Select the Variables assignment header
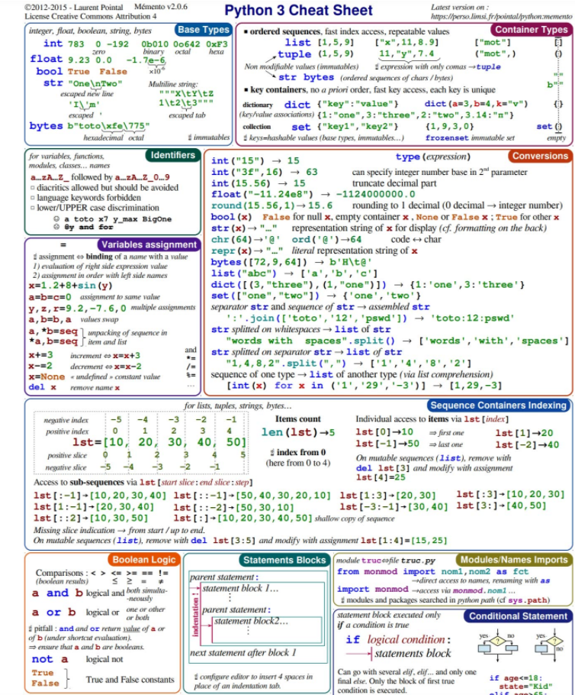The image size is (575, 695). click(149, 244)
